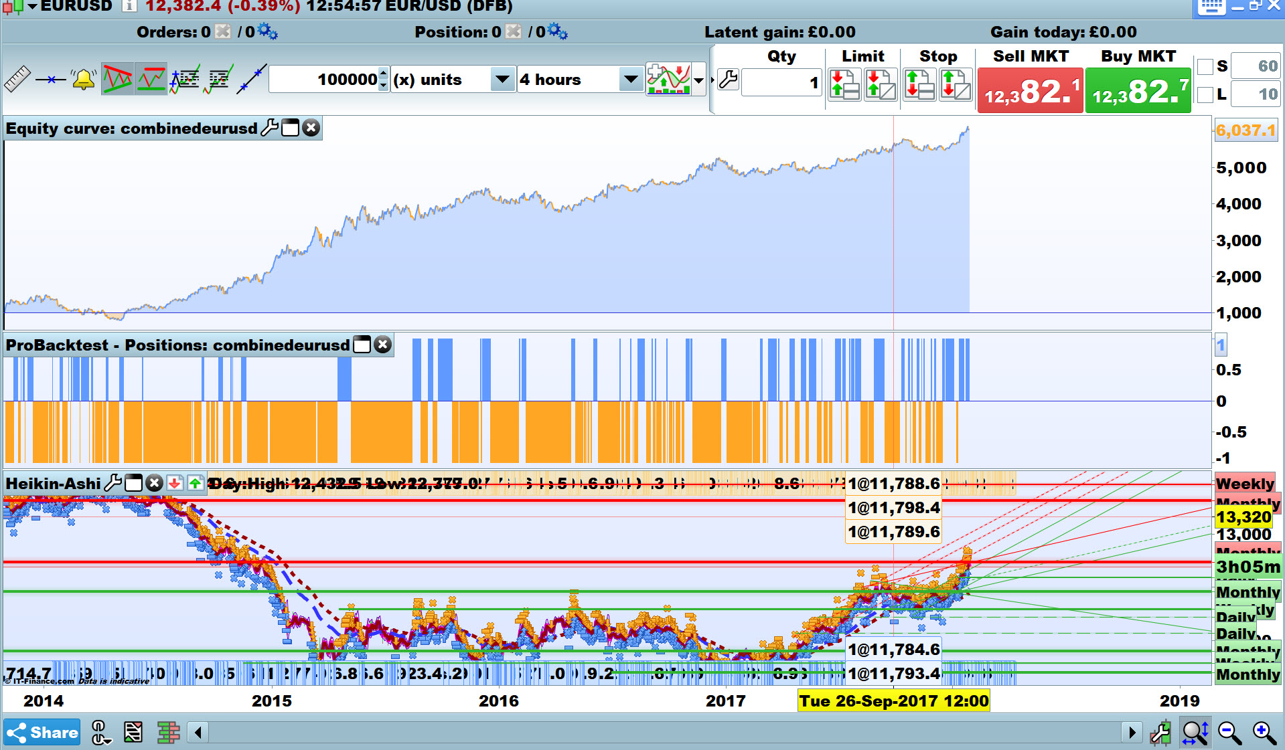Place a sell limit order, first Limit icon
Screen dimensions: 1285x750
(844, 85)
